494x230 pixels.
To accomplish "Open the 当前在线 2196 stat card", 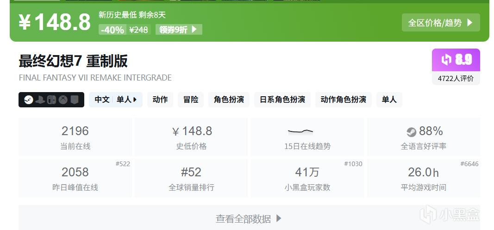I will tap(75, 137).
